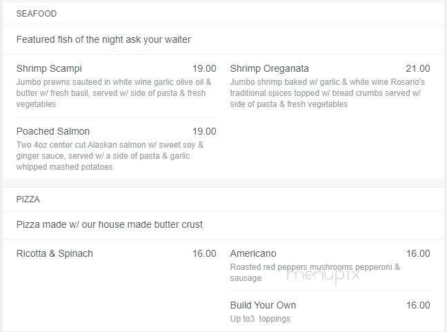Screen dimensions: 447x332
Task: Click the 21.00 price for Shrimp Oreganata
Action: tap(417, 68)
